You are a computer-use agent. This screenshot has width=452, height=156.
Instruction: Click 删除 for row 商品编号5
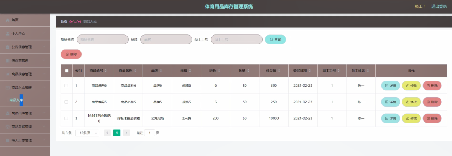coord(432,102)
